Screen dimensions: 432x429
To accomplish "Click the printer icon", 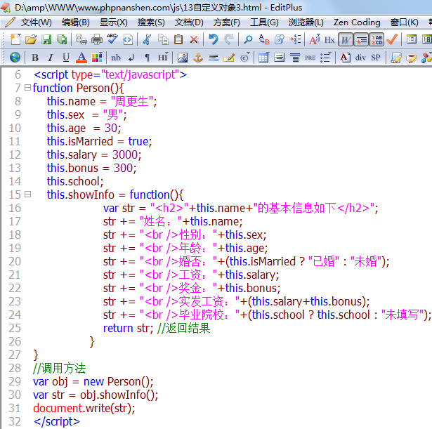I will [x=97, y=39].
